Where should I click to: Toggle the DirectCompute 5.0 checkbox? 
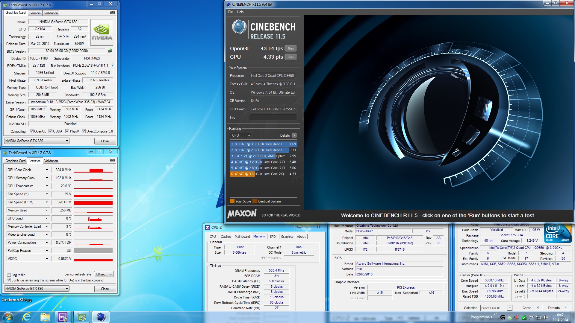pos(84,131)
